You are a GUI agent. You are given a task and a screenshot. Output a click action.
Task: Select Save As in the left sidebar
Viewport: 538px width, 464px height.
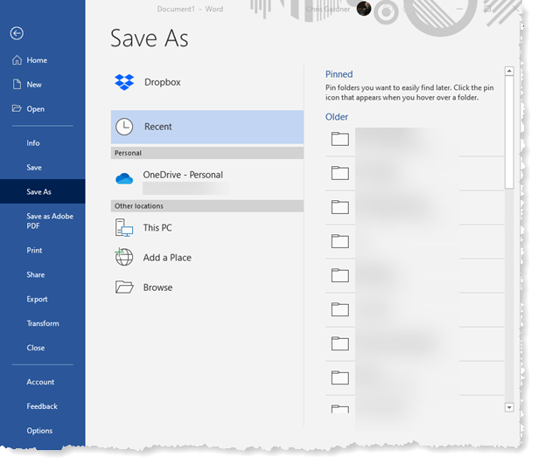(43, 191)
